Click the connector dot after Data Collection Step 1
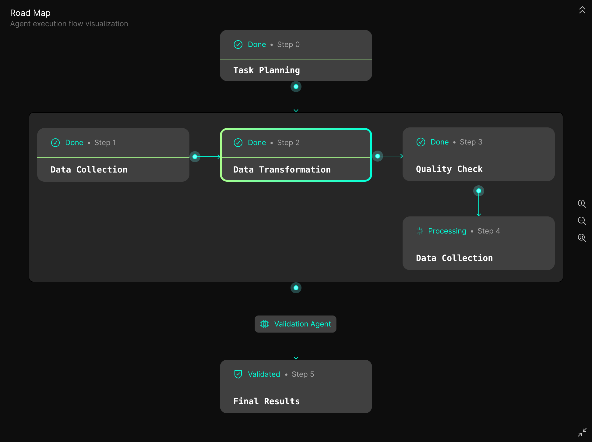 (195, 157)
